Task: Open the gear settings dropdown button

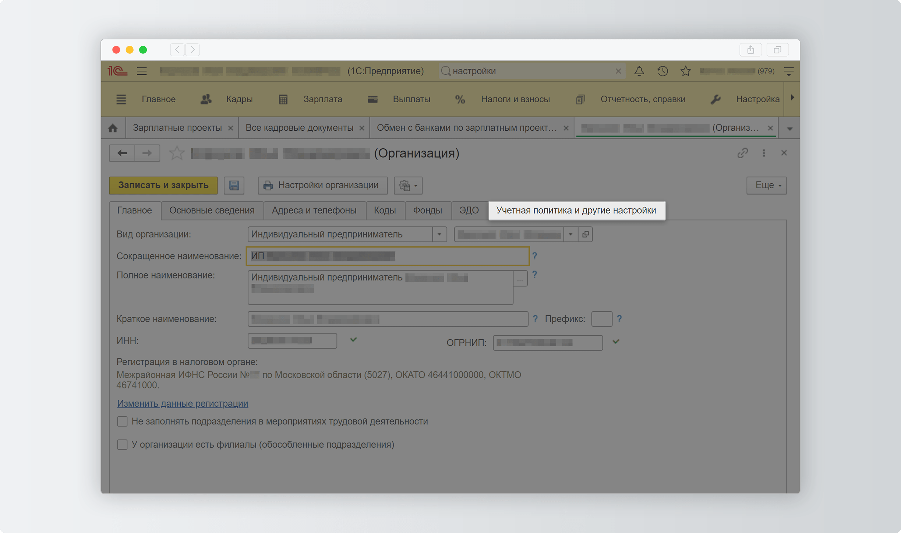Action: (408, 185)
